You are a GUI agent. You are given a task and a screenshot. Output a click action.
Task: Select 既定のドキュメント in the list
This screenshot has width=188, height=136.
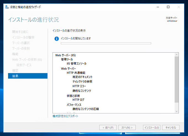pos(82,77)
